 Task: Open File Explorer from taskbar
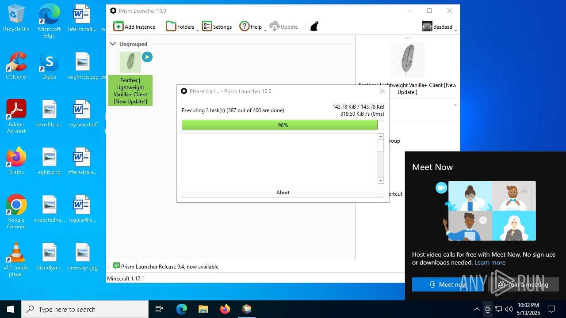(203, 309)
